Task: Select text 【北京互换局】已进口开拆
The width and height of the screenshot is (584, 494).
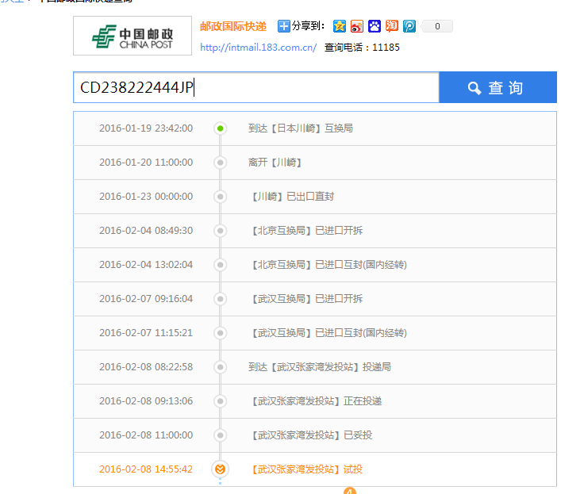Action: click(x=305, y=231)
